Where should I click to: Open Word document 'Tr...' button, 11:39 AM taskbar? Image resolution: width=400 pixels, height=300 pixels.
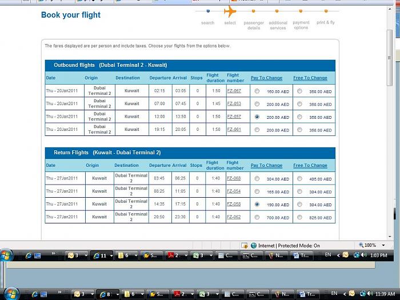pos(307,294)
